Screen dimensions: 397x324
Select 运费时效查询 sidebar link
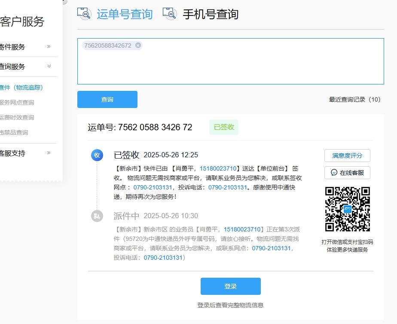[17, 117]
